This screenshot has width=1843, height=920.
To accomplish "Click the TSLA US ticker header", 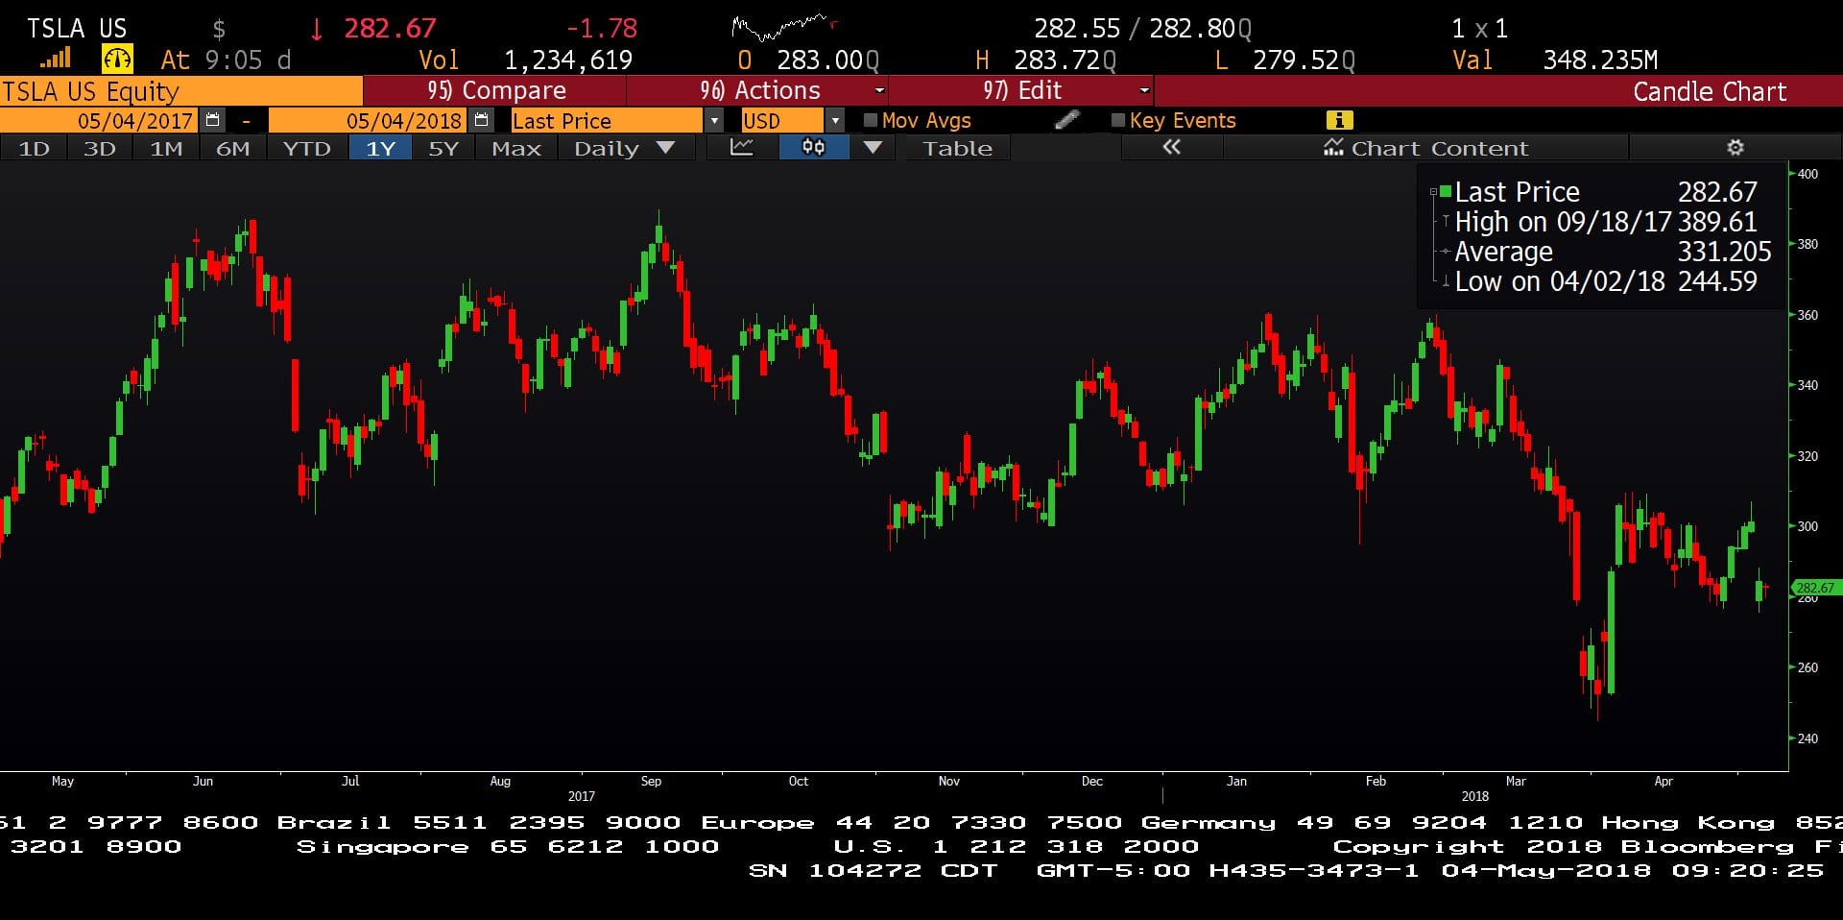I will point(77,29).
